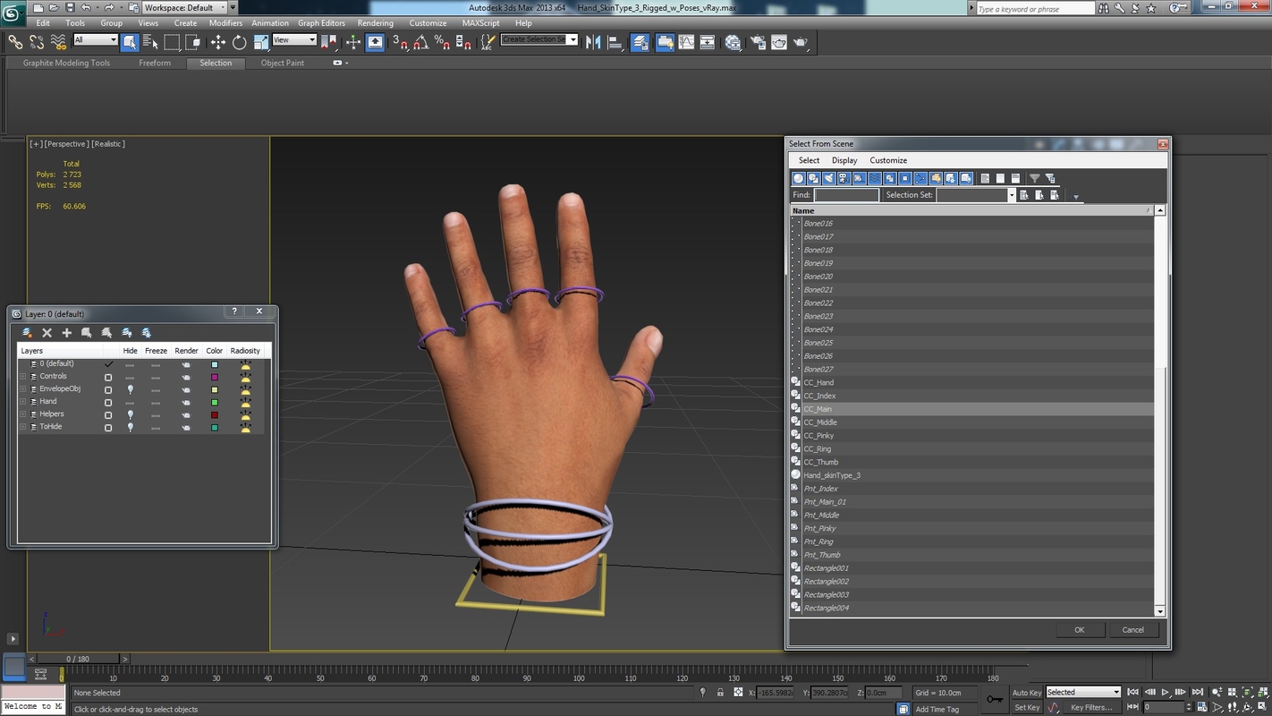
Task: Select the Select and Scale tool
Action: (x=259, y=42)
